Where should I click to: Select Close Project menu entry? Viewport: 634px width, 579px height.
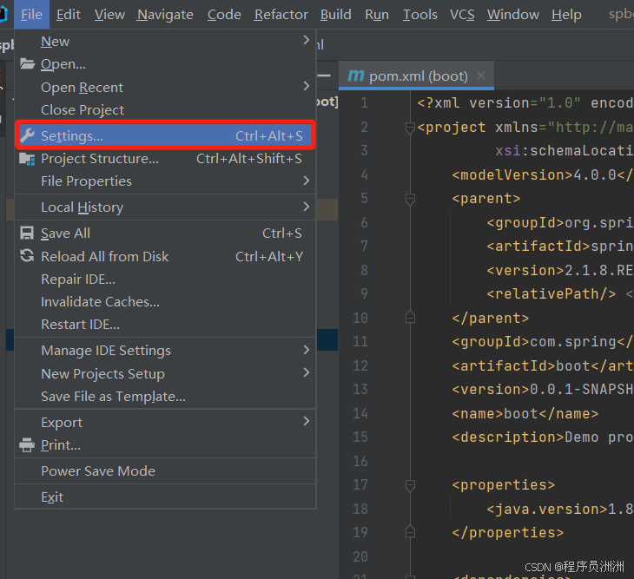(x=83, y=110)
